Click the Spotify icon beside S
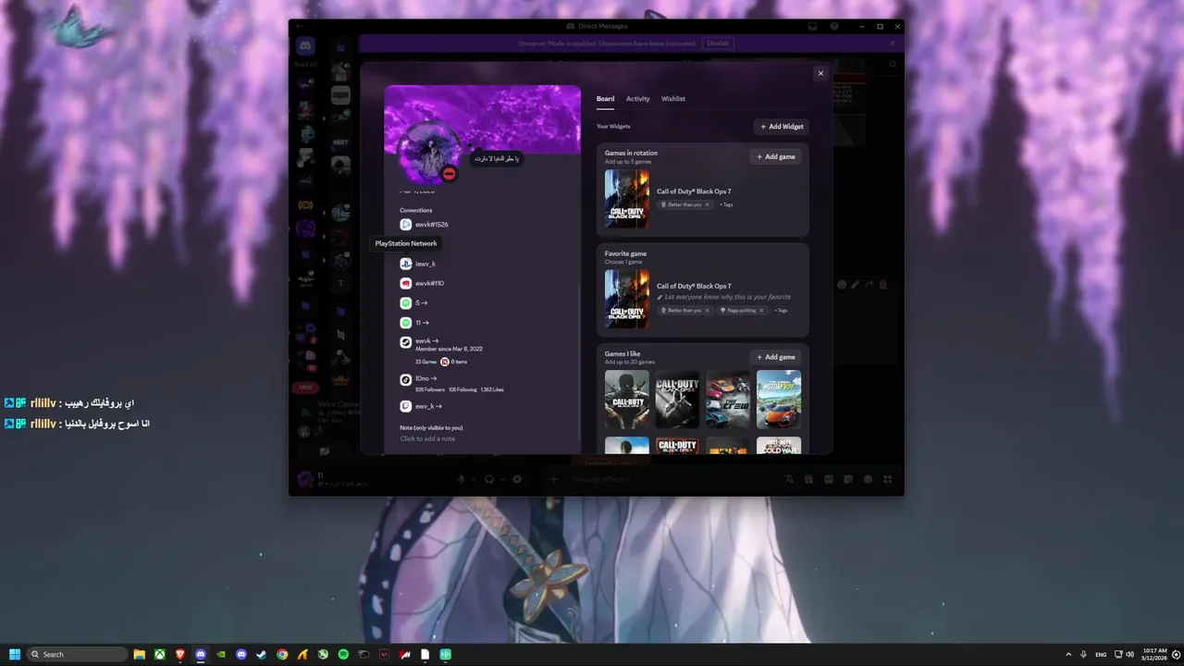Viewport: 1184px width, 666px height. click(x=405, y=303)
